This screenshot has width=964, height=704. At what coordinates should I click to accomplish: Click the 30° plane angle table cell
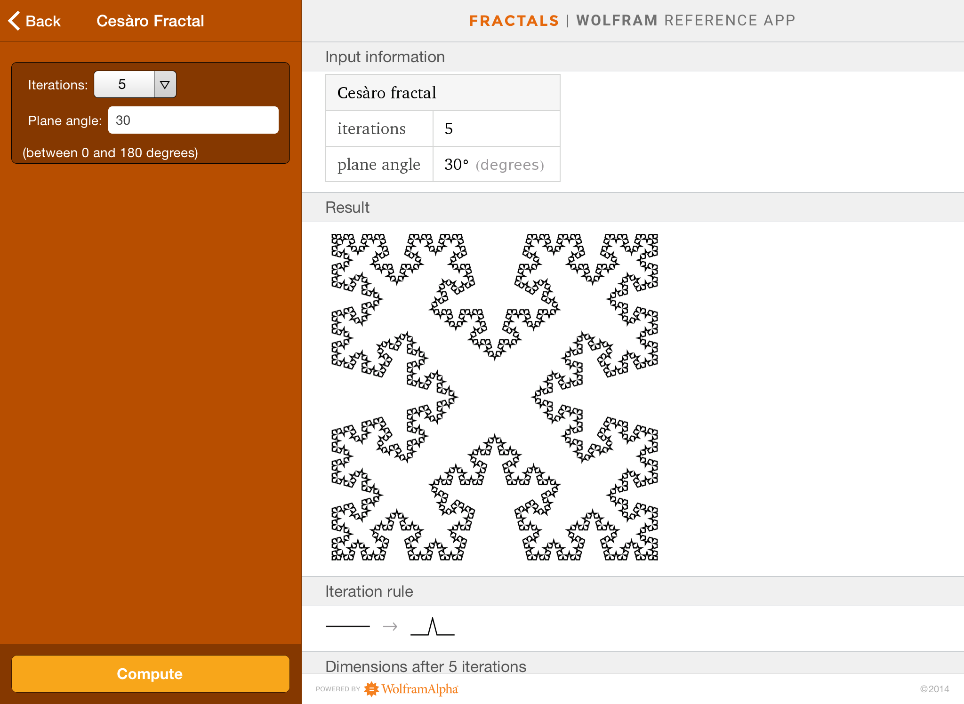tap(496, 164)
